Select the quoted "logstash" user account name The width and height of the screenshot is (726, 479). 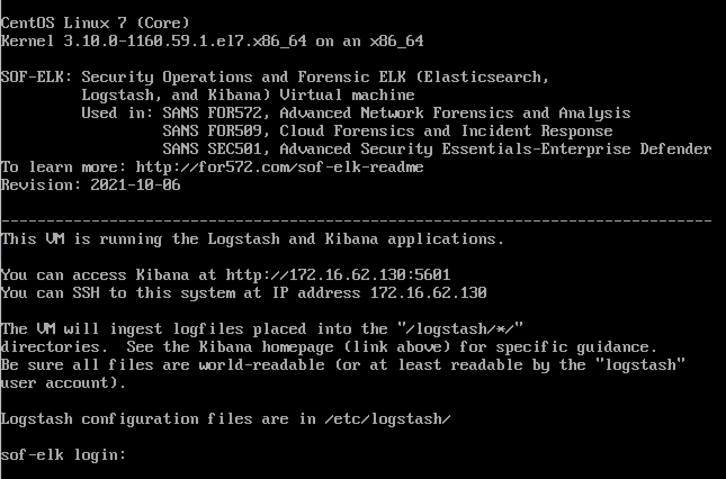(639, 365)
